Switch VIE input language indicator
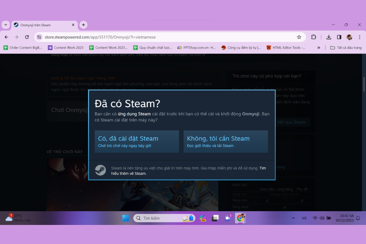This screenshot has height=244, width=366. [304, 218]
